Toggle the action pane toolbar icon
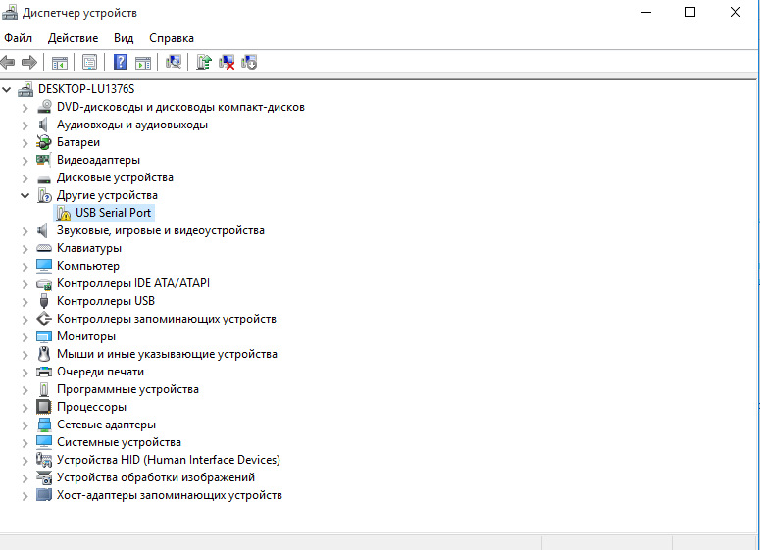760x550 pixels. (143, 62)
